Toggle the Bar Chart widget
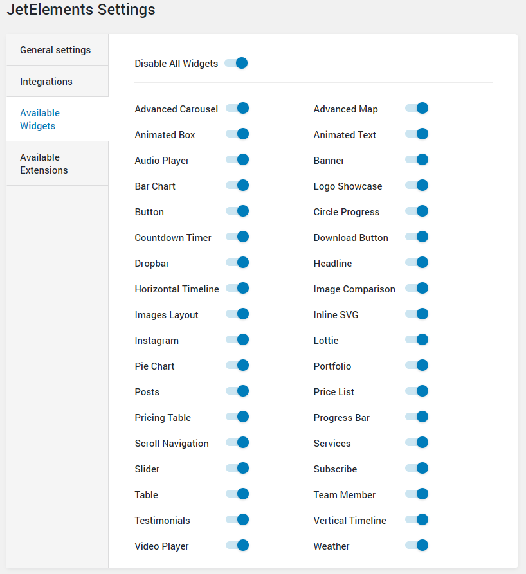 coord(237,186)
